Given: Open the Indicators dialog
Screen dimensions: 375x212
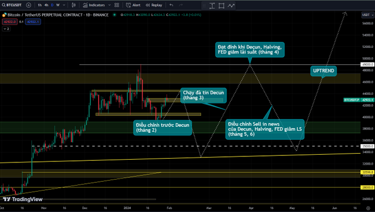Looking at the screenshot, I should tap(94, 5).
